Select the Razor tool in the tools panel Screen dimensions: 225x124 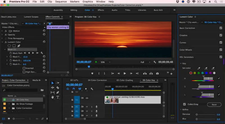(x=58, y=88)
